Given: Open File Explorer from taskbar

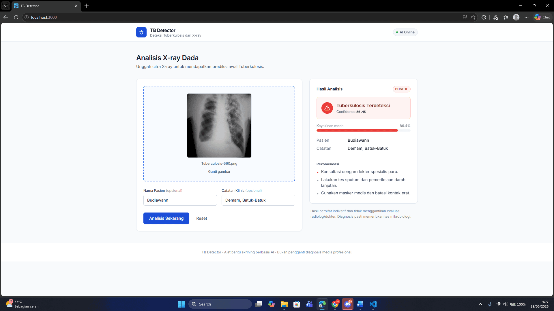Looking at the screenshot, I should 284,304.
